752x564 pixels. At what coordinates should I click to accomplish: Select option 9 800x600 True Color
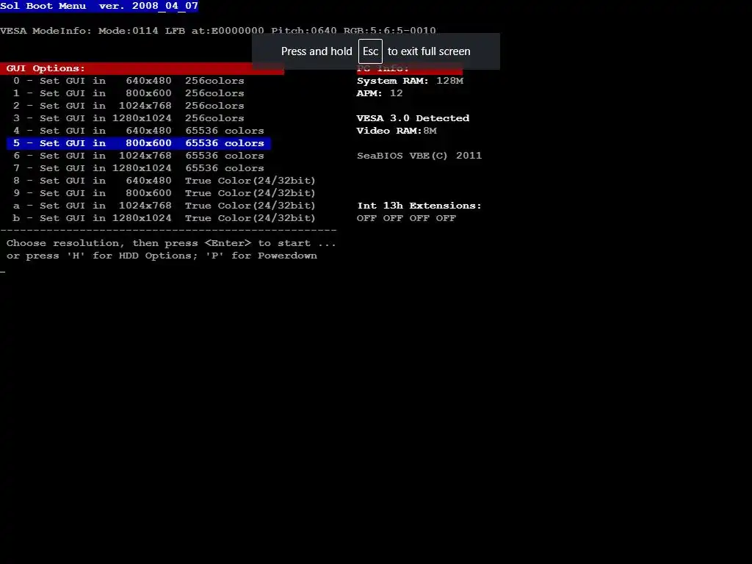164,193
